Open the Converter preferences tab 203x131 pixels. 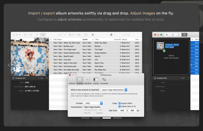tap(104, 81)
